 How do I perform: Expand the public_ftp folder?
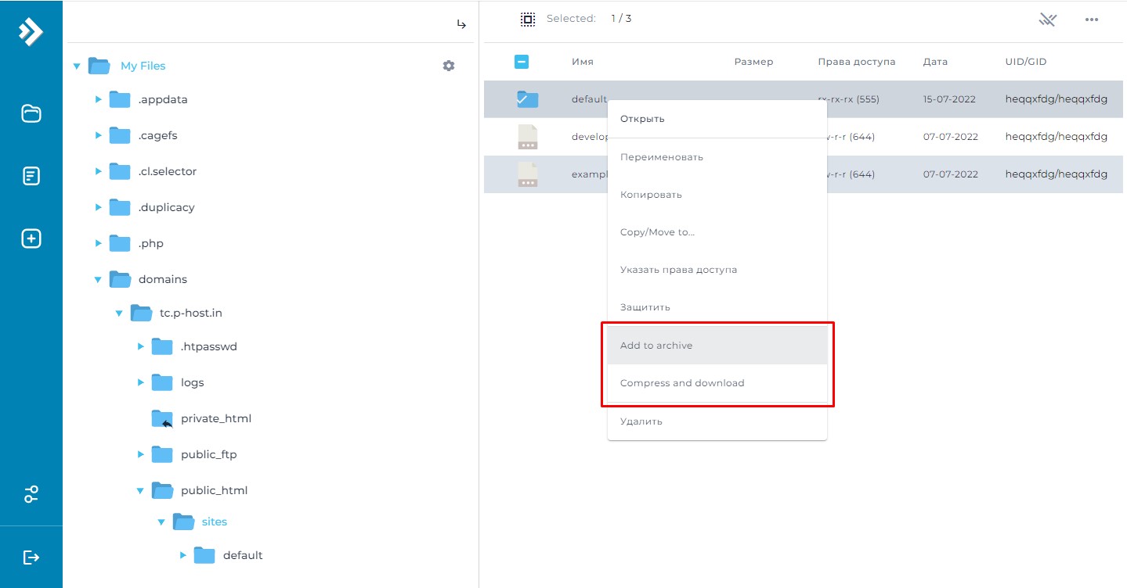[140, 454]
